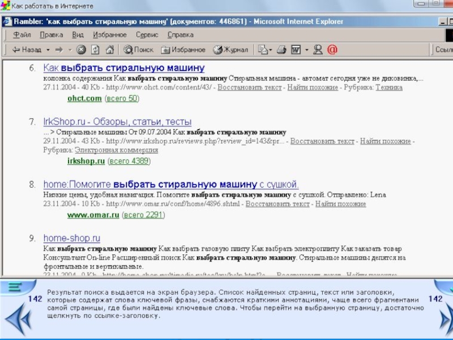453x340 pixels.
Task: Expand the Mail icon dropdown arrow
Action: point(271,50)
